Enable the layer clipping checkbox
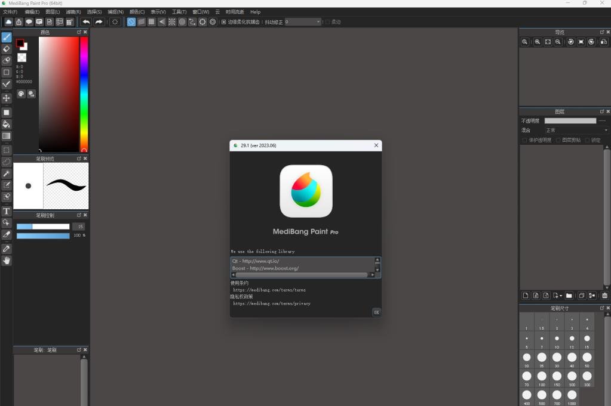 [x=558, y=140]
